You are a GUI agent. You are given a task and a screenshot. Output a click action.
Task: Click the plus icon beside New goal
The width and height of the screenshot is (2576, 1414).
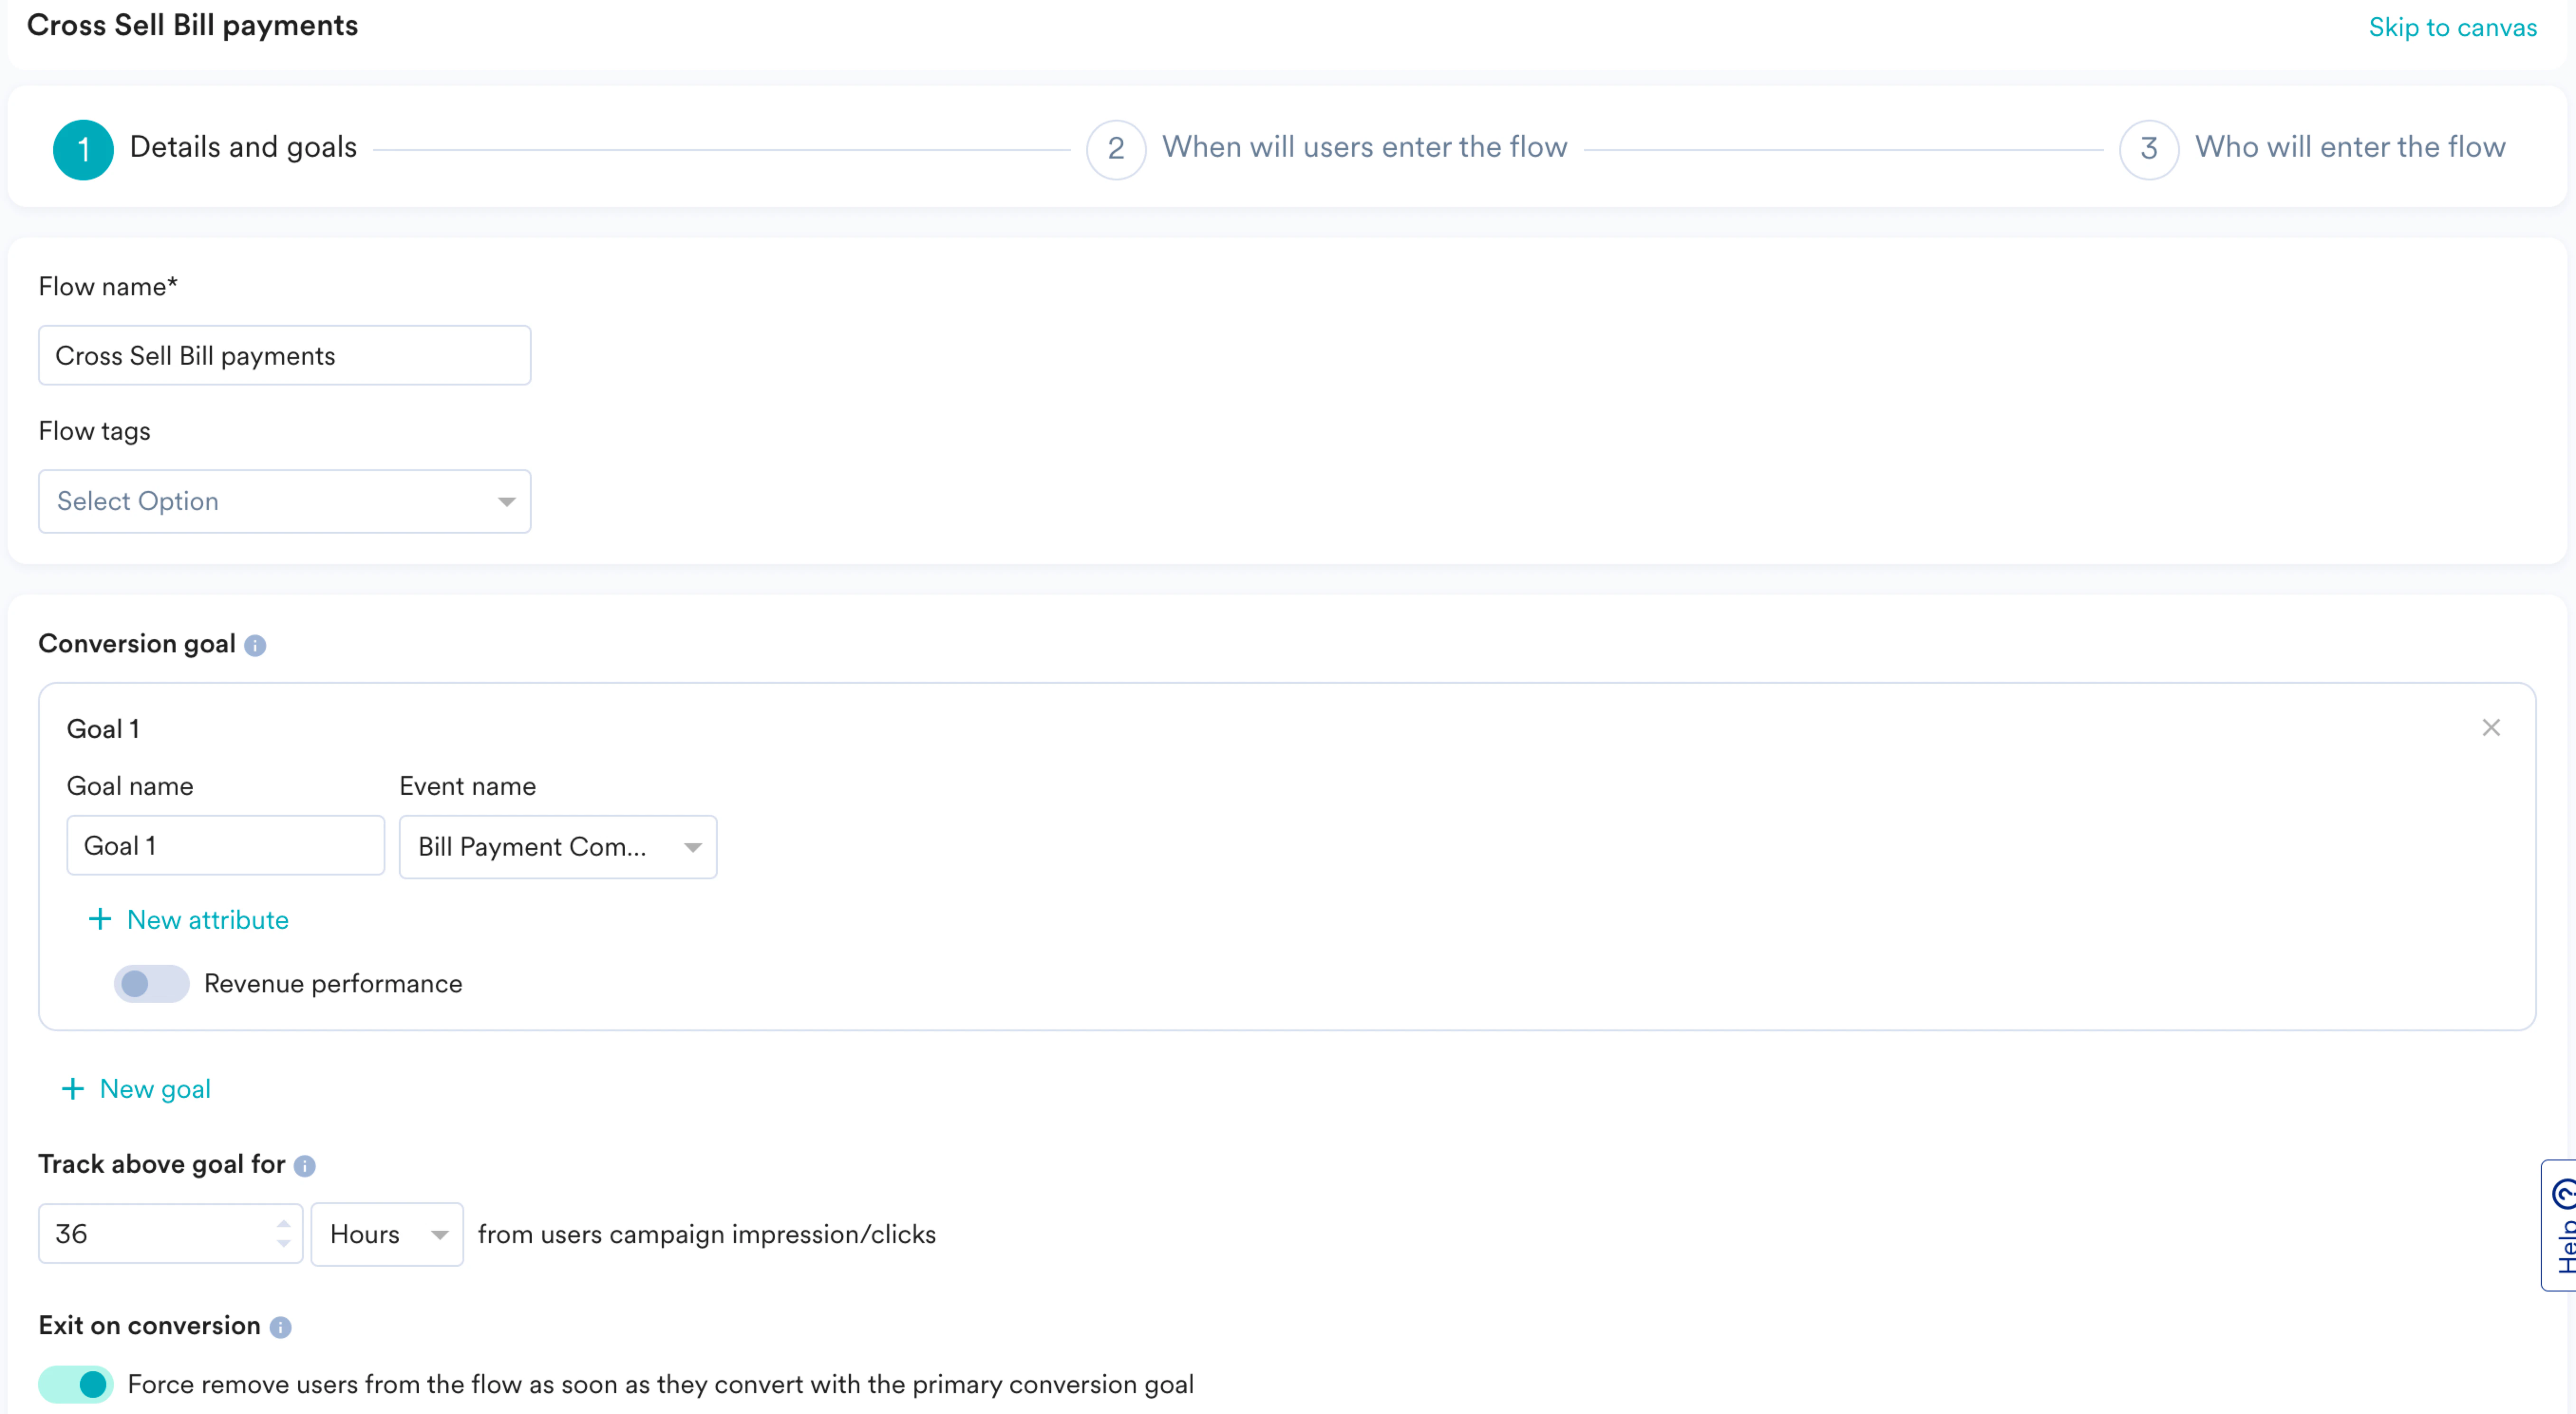(x=72, y=1089)
